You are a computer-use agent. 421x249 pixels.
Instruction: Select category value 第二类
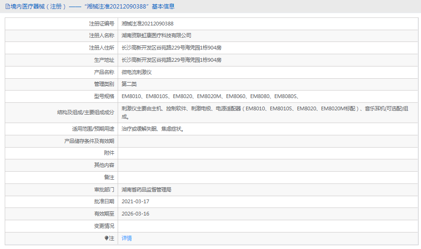click(129, 84)
